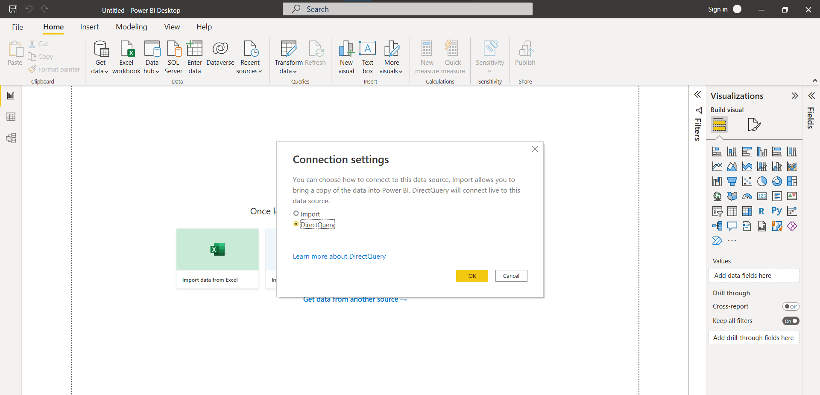This screenshot has width=820, height=395.
Task: Expand the Filters pane
Action: click(697, 95)
